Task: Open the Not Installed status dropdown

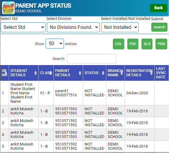Action: tap(120, 27)
